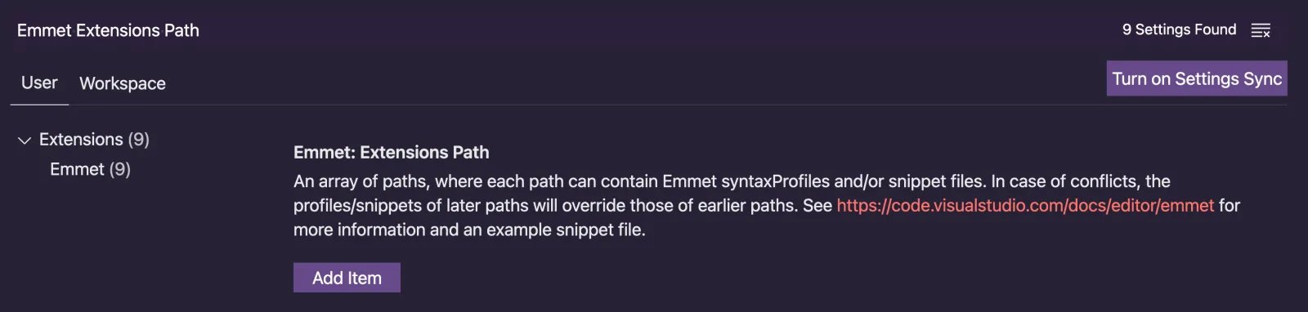Select Emmet in the settings tree
The width and height of the screenshot is (1308, 312).
tap(77, 169)
